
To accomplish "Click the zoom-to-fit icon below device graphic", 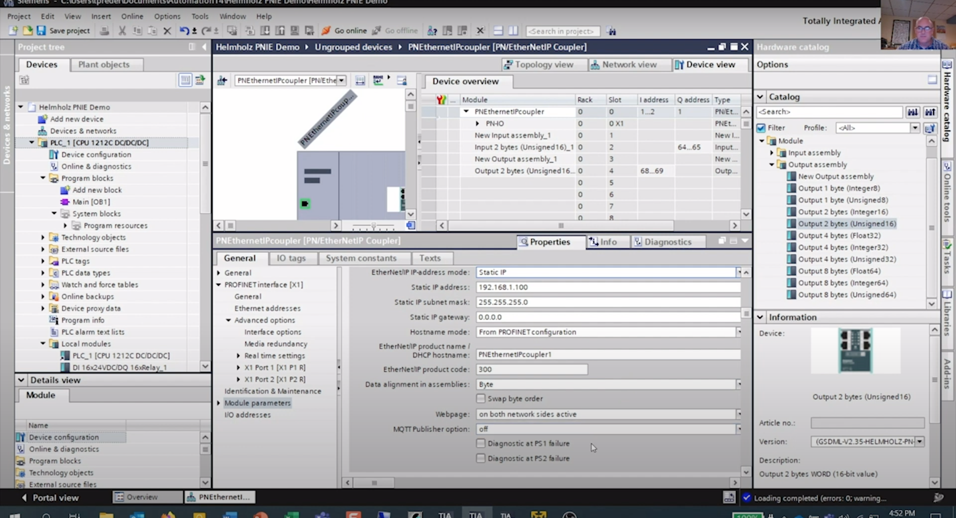I will [x=411, y=225].
